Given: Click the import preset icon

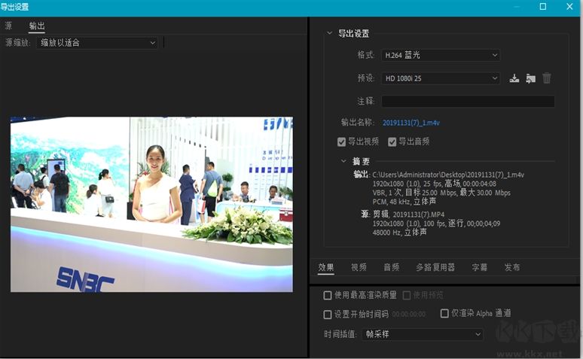Looking at the screenshot, I should tap(530, 78).
